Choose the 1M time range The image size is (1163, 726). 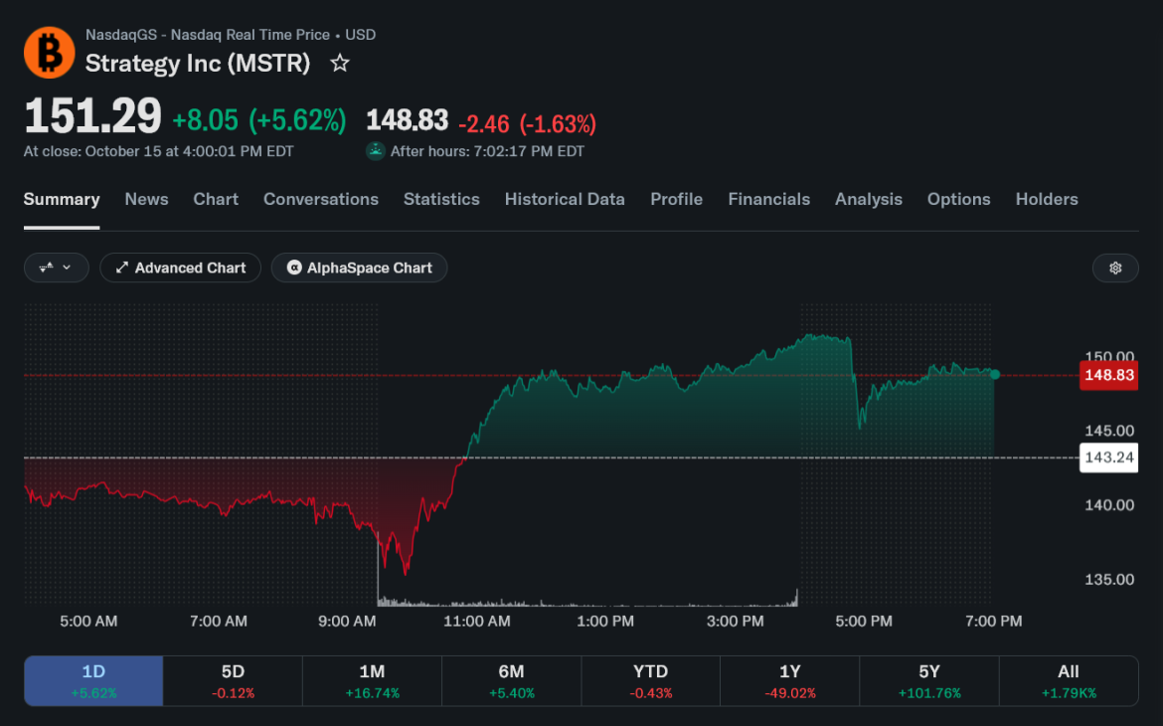tap(373, 680)
